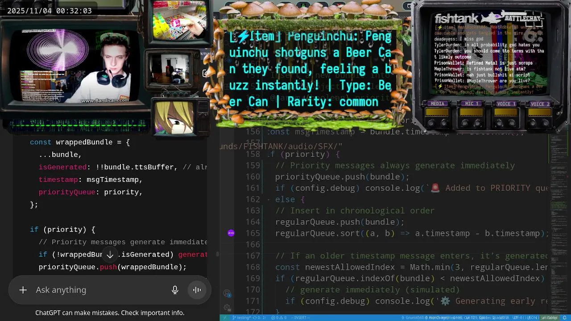Click the BATTLECHAT logo in the chat overlay

[x=523, y=18]
